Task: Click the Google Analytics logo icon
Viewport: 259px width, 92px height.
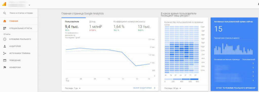Action: [4, 4]
